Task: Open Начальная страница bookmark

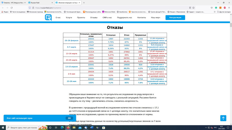Action: pos(35,12)
